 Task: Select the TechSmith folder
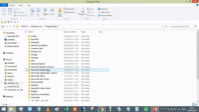pos(35,97)
